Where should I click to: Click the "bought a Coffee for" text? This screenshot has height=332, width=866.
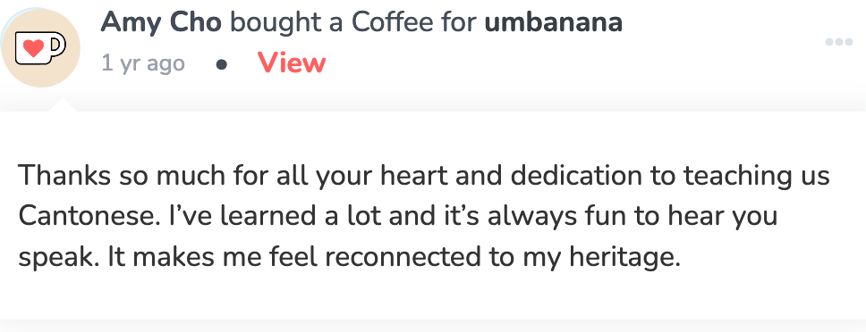tap(352, 22)
